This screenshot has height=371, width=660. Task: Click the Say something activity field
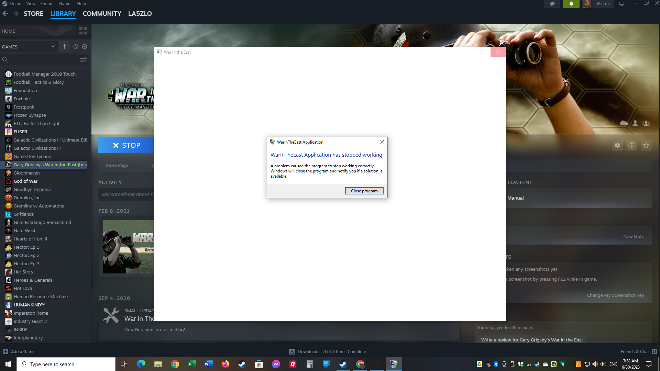pos(126,194)
